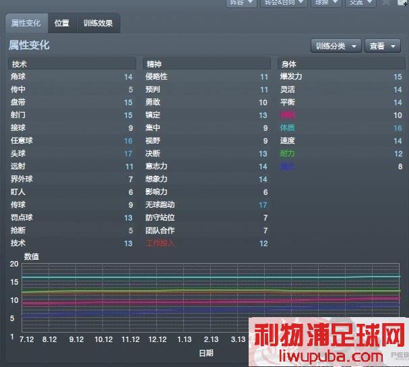The image size is (409, 367).
Task: Select the 灵活 attribute row
Action: click(341, 89)
